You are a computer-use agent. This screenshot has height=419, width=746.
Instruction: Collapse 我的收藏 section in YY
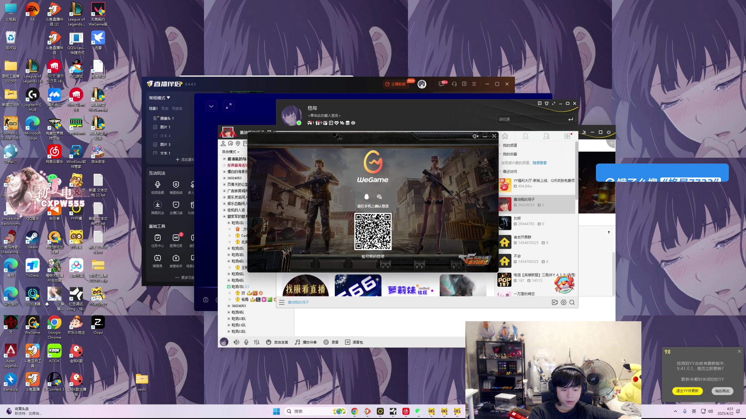click(509, 154)
